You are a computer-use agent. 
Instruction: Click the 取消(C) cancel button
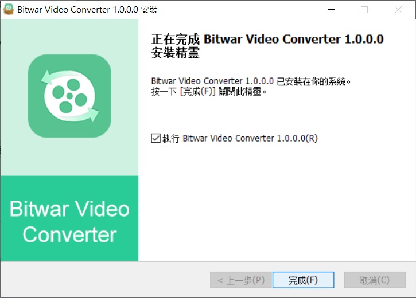click(x=375, y=280)
